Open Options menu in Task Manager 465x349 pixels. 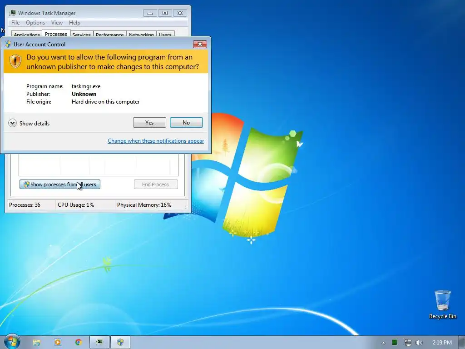coord(35,23)
